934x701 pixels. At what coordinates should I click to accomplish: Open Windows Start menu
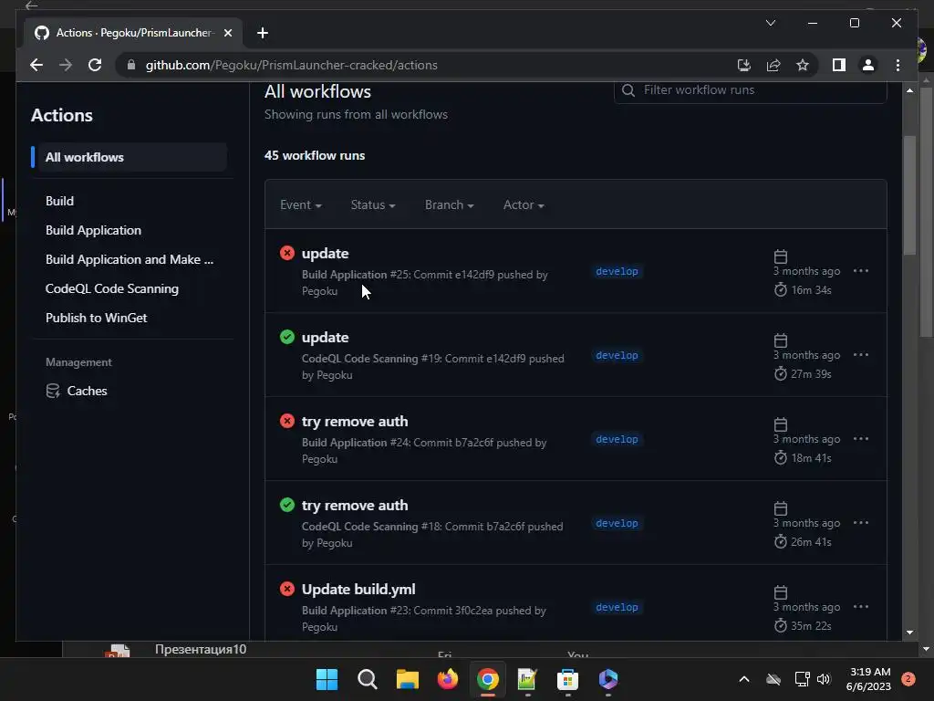click(x=327, y=679)
